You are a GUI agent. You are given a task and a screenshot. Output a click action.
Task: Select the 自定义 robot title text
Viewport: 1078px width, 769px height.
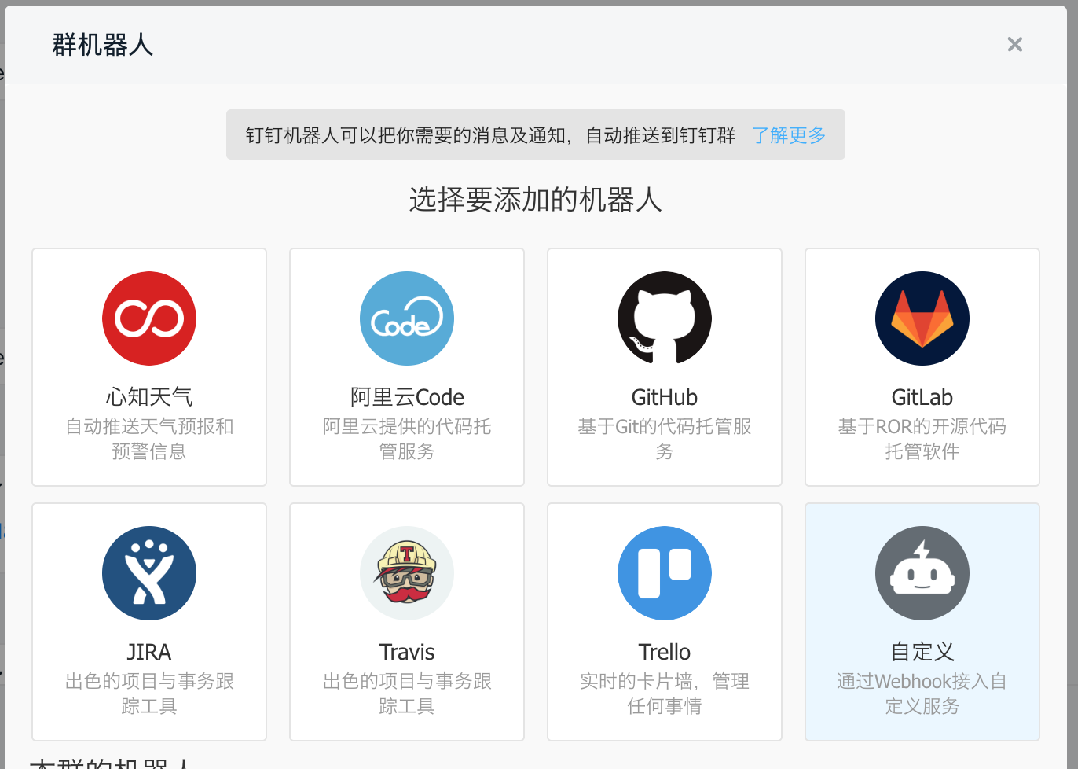(922, 652)
